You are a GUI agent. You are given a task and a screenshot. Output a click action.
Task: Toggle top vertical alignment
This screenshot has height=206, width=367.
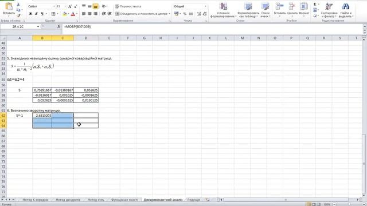(x=84, y=6)
